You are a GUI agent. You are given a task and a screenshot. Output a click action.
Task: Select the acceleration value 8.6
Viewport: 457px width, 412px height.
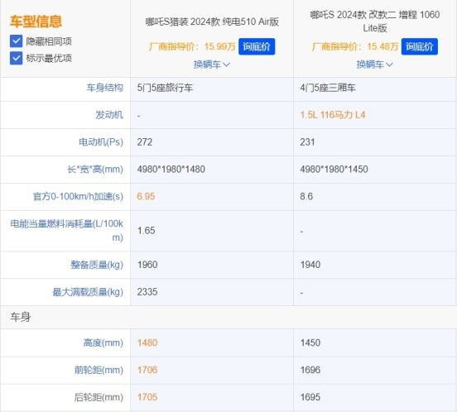pyautogui.click(x=306, y=196)
